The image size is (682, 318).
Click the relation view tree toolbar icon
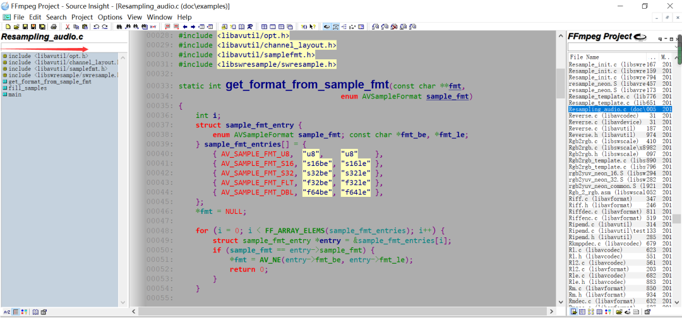tap(344, 26)
